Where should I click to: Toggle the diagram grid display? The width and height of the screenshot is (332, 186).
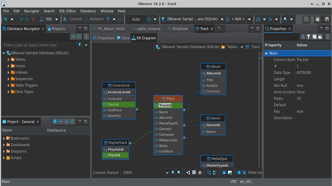point(194,173)
